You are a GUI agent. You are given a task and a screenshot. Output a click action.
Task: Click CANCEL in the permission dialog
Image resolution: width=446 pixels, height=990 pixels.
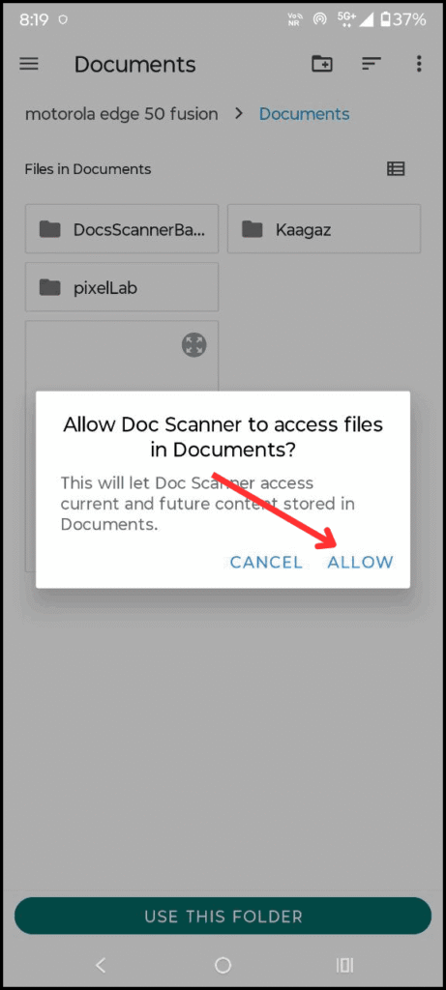coord(266,562)
